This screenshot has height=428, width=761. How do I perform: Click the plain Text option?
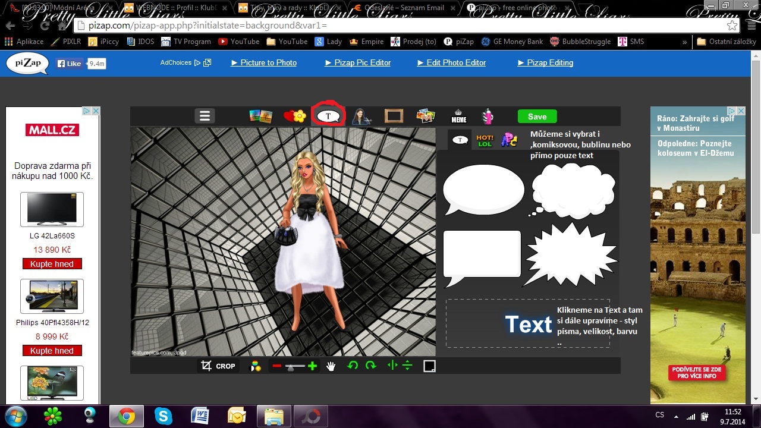coord(528,325)
